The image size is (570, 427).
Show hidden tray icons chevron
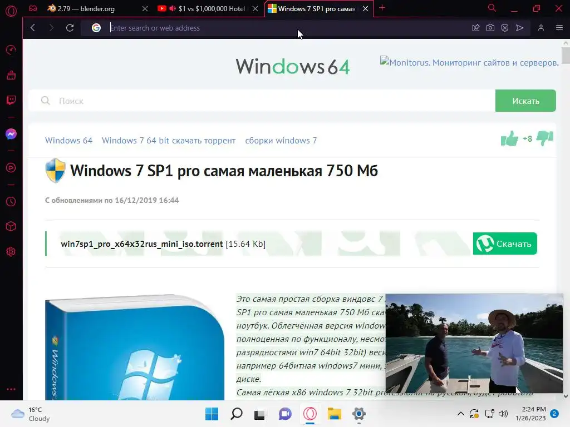click(460, 414)
